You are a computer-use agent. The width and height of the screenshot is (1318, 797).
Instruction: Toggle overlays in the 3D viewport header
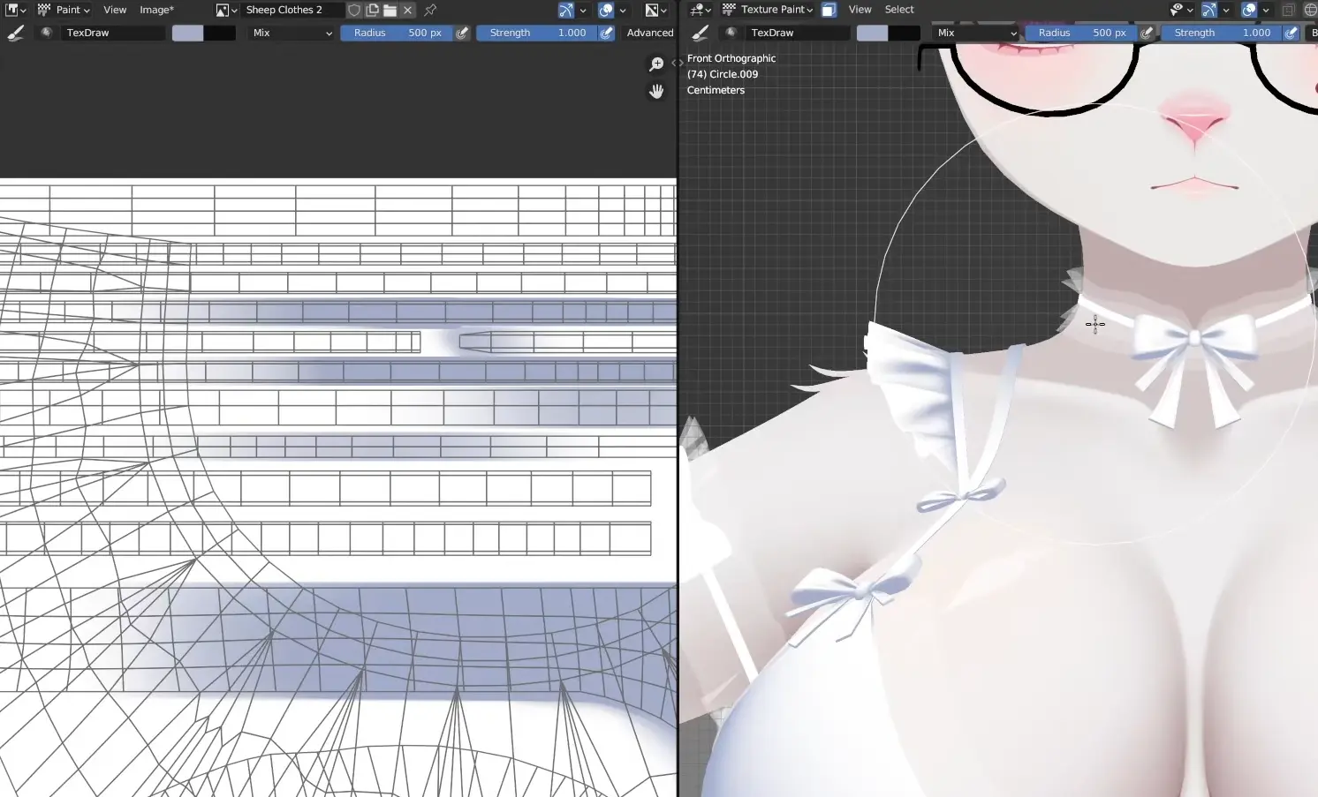click(x=1249, y=10)
